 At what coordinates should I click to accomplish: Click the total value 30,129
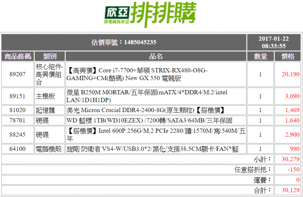pos(290,190)
